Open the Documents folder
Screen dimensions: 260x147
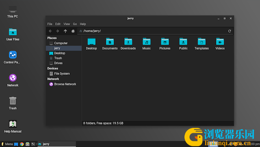pyautogui.click(x=110, y=44)
